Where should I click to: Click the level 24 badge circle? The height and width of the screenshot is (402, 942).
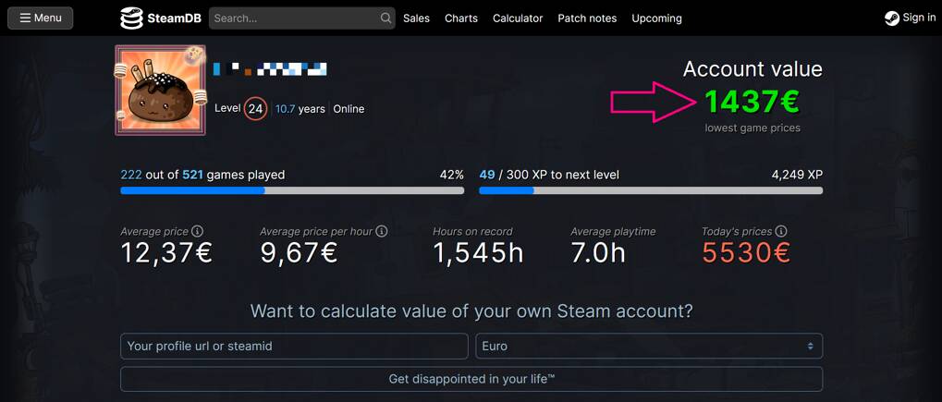(255, 109)
